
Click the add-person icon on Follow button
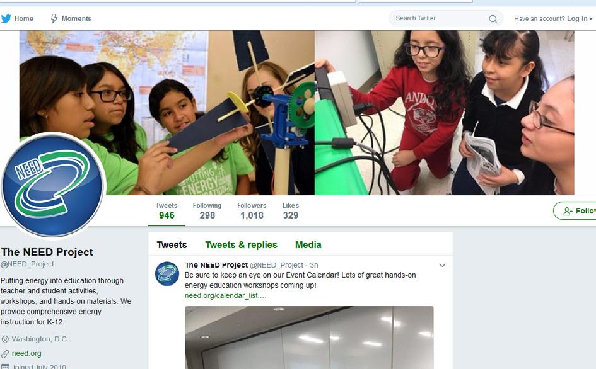568,211
